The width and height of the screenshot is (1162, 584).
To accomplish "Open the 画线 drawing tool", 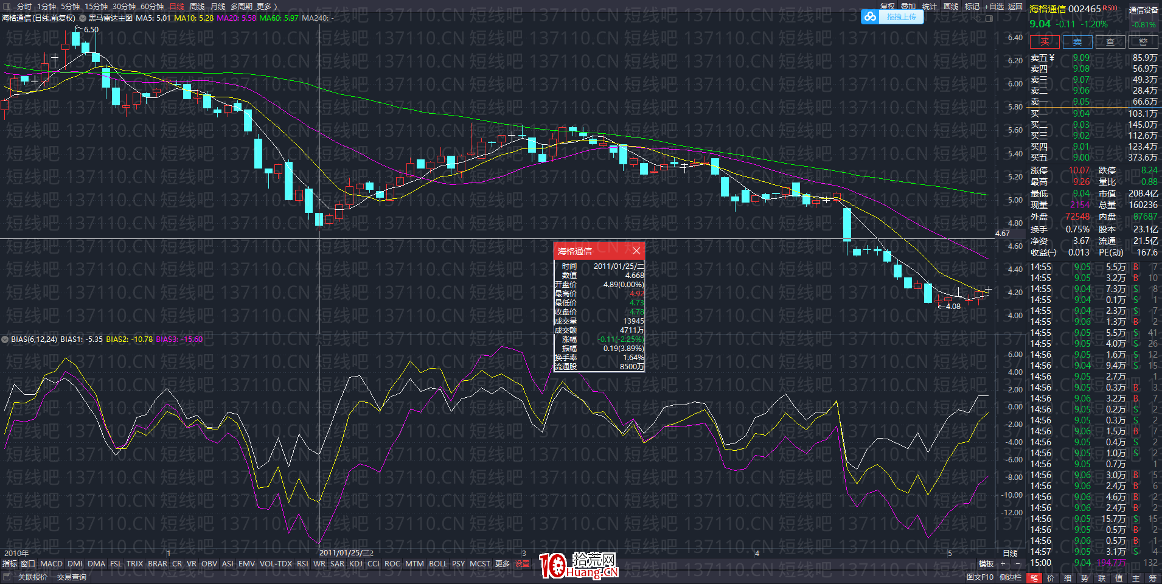I will pos(951,6).
